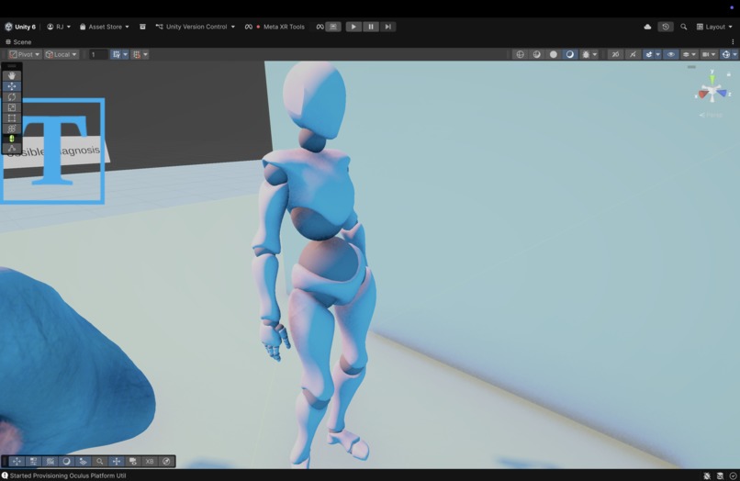This screenshot has width=740, height=481.
Task: Open the Layout dropdown menu
Action: pos(714,27)
